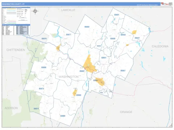Screen dimensions: 174x130
Task: Select ZIP code label 05676
Action: coord(44,39)
